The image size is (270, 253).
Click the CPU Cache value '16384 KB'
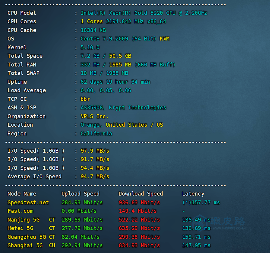[x=93, y=30]
